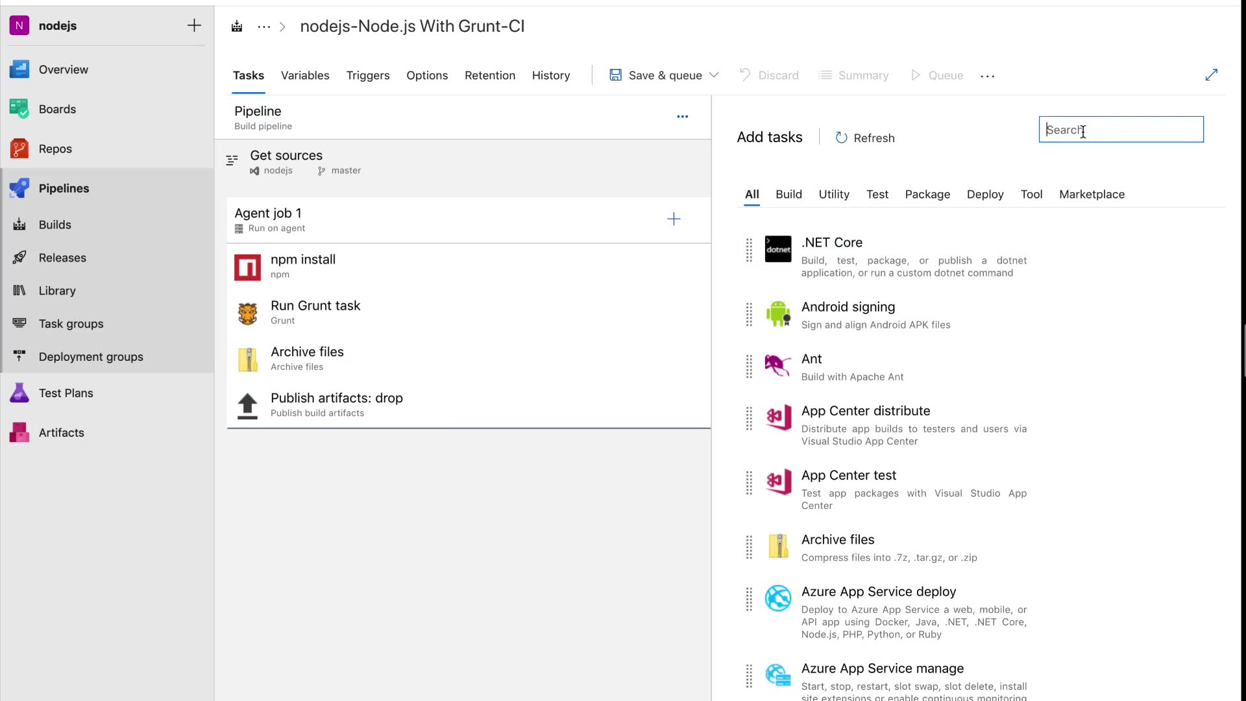Expand the breadcrumb ellipsis in header
The height and width of the screenshot is (701, 1246).
[263, 27]
